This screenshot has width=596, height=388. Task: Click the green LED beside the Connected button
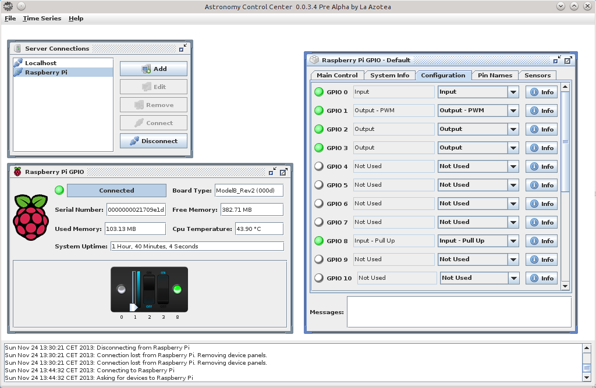pyautogui.click(x=59, y=190)
